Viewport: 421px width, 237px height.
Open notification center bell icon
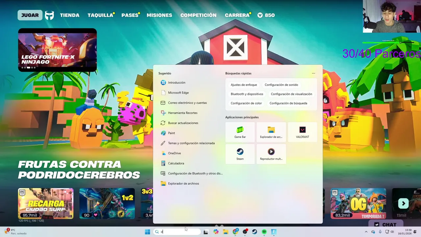coord(415,232)
